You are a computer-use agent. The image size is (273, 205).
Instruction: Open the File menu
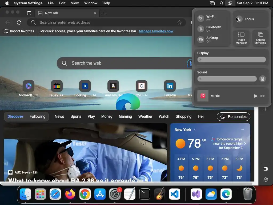tap(51, 3)
